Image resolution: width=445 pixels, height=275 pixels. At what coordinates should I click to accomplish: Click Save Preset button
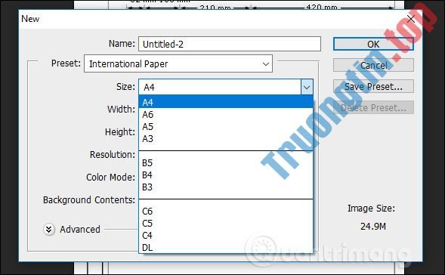coord(373,86)
